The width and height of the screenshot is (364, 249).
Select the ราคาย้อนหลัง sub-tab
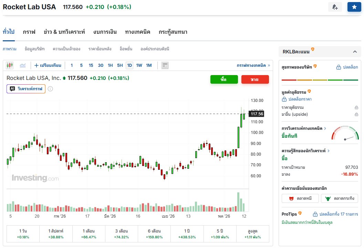pos(100,49)
